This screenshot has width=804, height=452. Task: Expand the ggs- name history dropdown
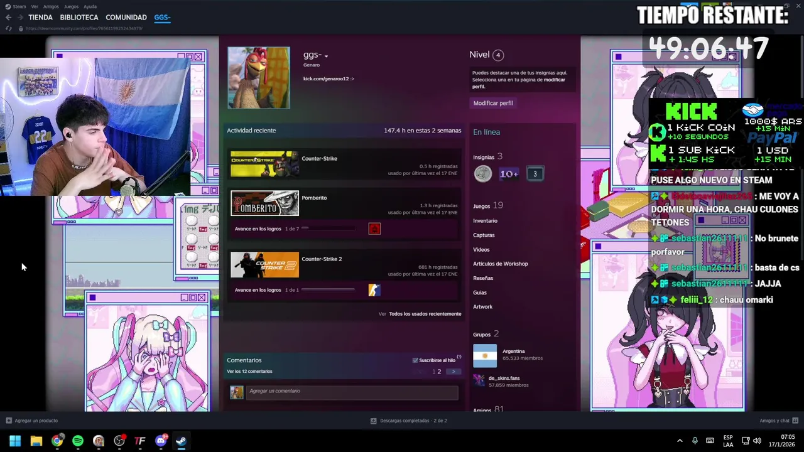pos(326,56)
